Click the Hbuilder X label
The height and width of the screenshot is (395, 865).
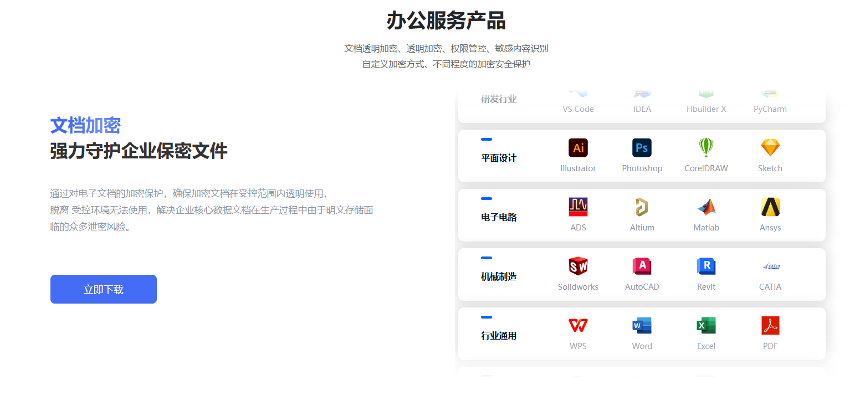[x=706, y=109]
